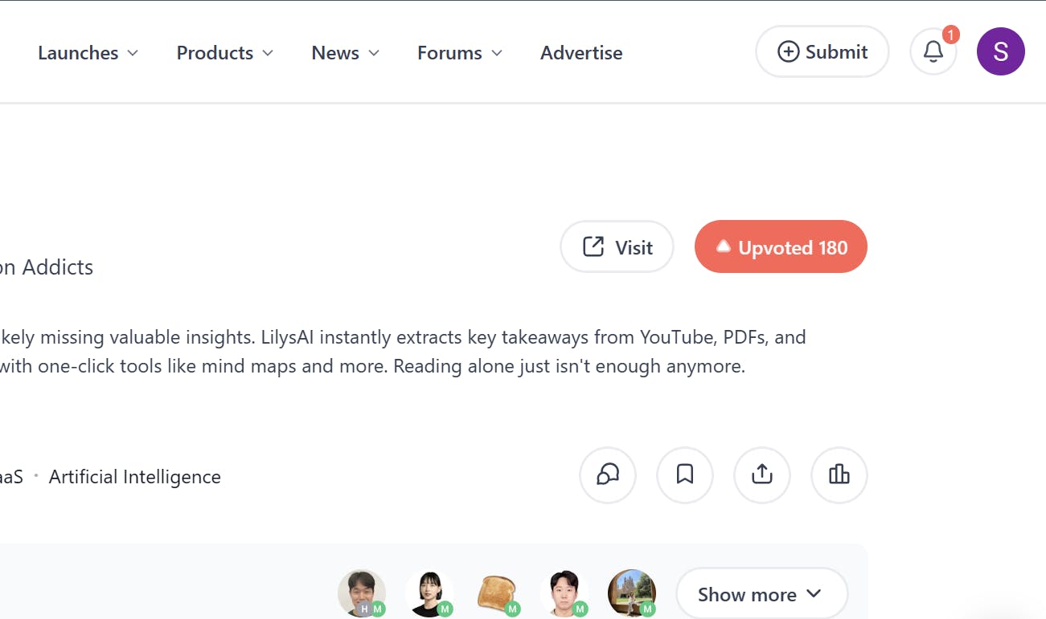The width and height of the screenshot is (1046, 619).
Task: Open the woman maker avatar in black top
Action: click(x=429, y=594)
